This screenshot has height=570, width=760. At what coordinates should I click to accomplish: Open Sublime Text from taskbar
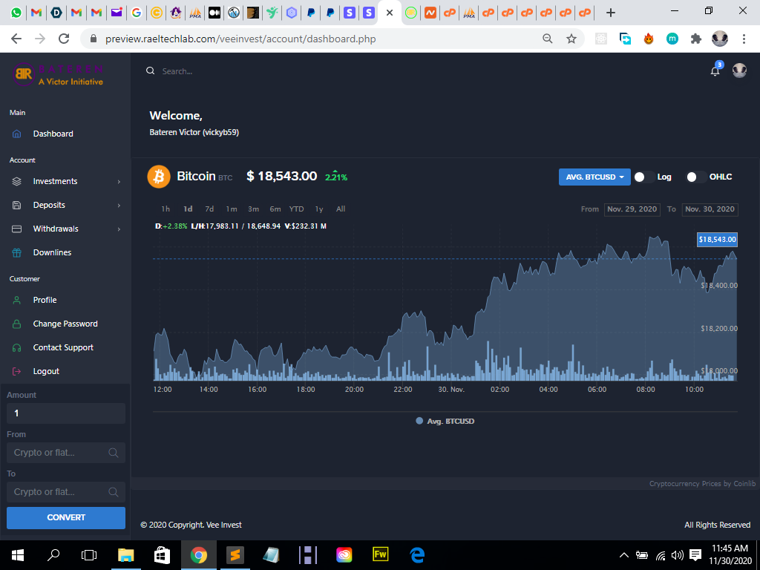[235, 555]
